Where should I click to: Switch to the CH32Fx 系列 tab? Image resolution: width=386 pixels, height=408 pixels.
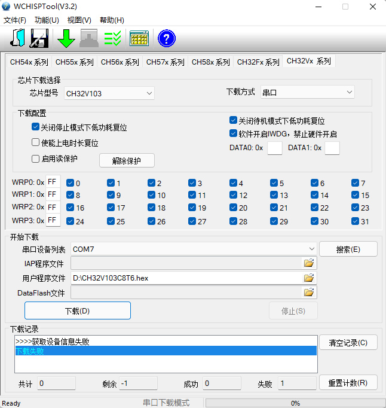click(258, 62)
